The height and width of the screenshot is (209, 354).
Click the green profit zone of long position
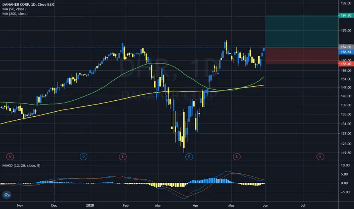coord(302,31)
